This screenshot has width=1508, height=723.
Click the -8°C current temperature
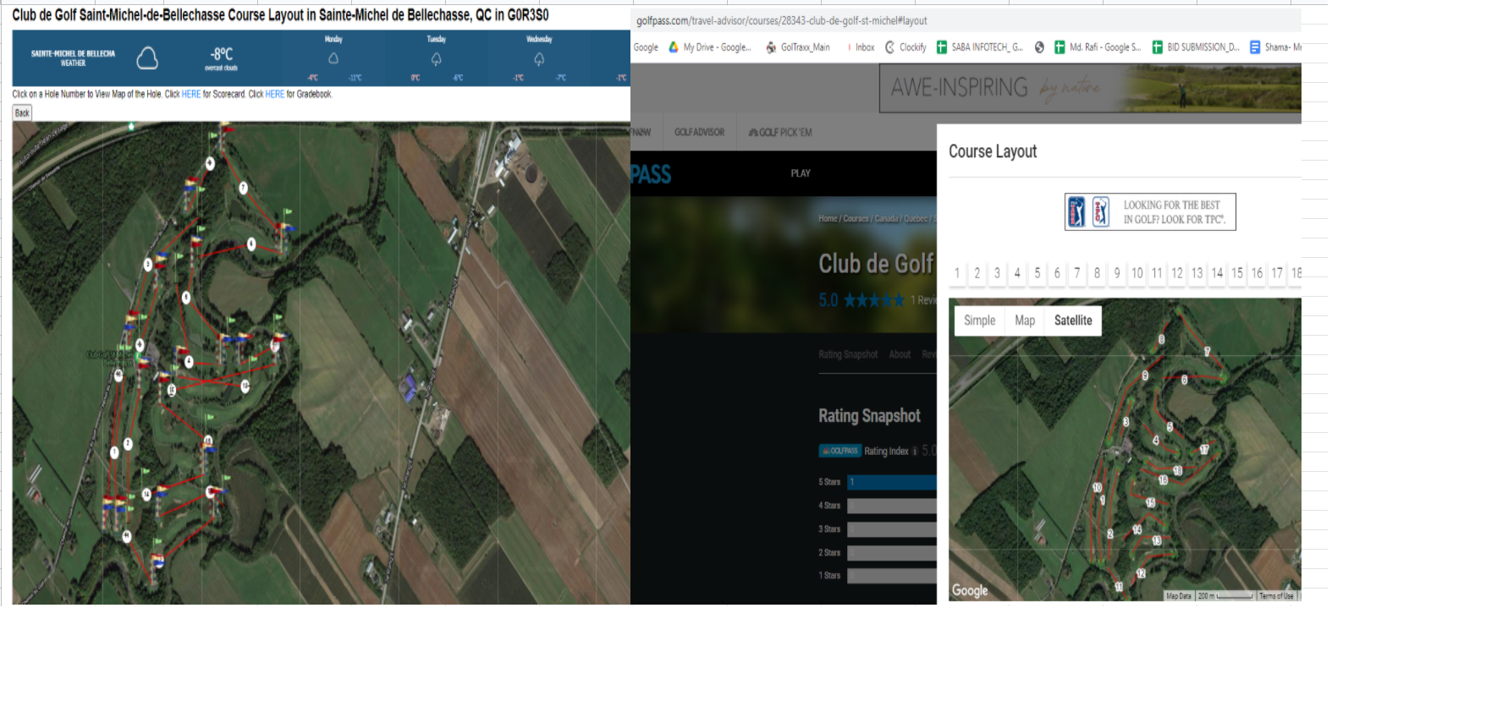[222, 54]
